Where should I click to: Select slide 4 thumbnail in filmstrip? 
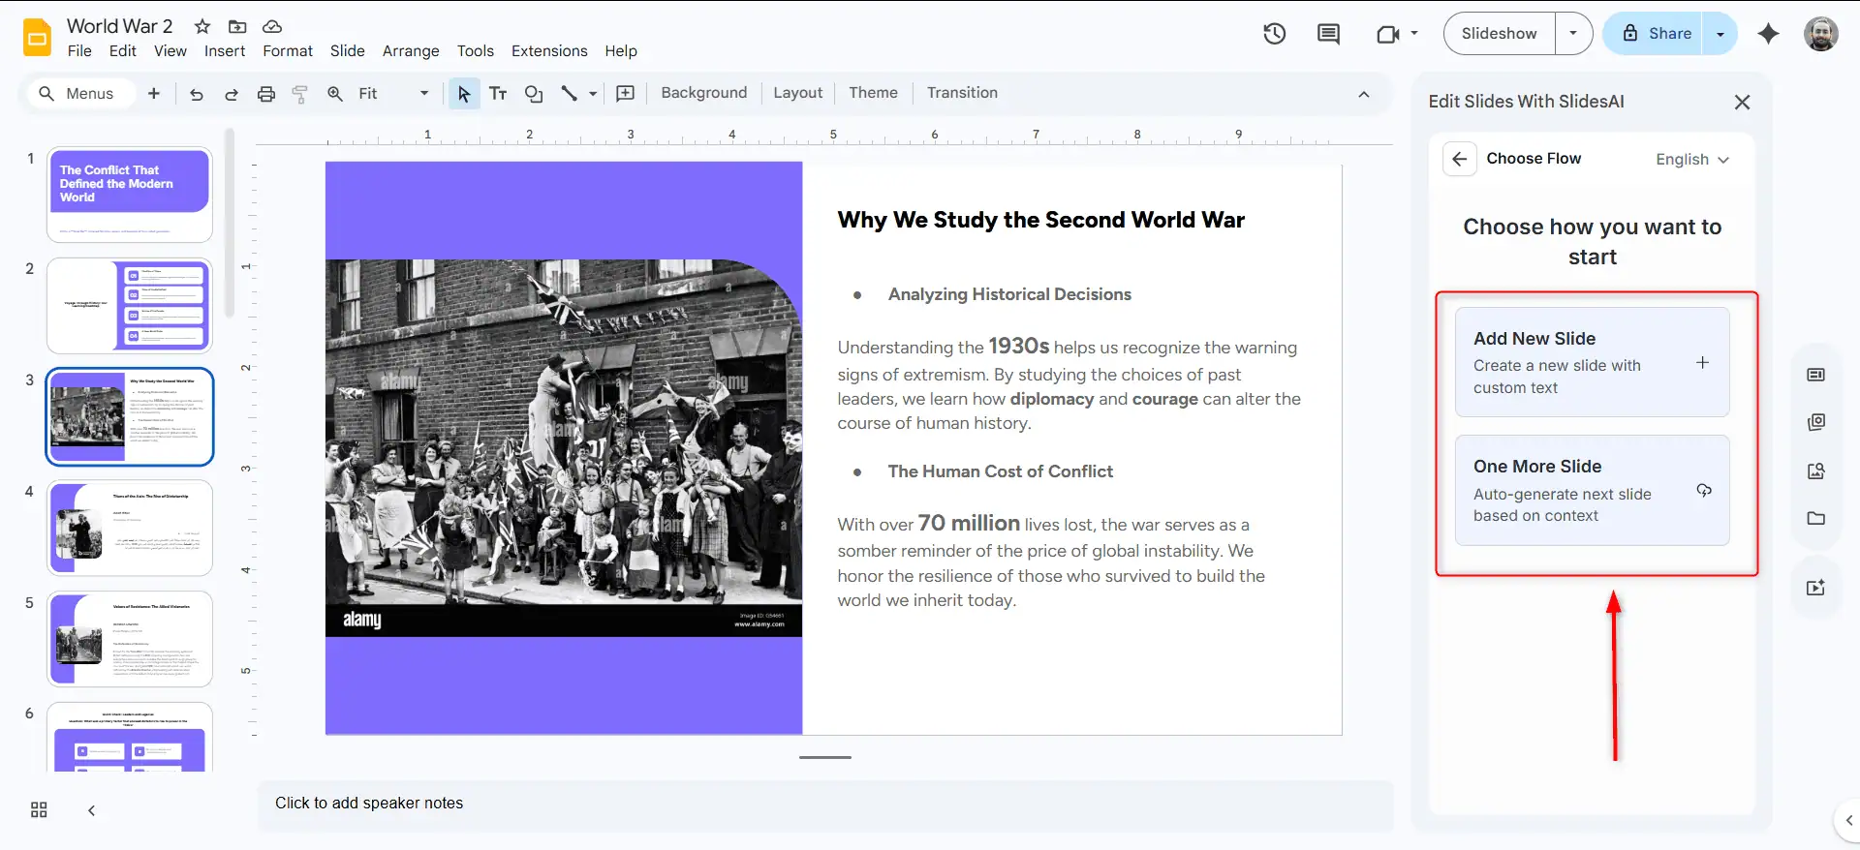pos(130,528)
